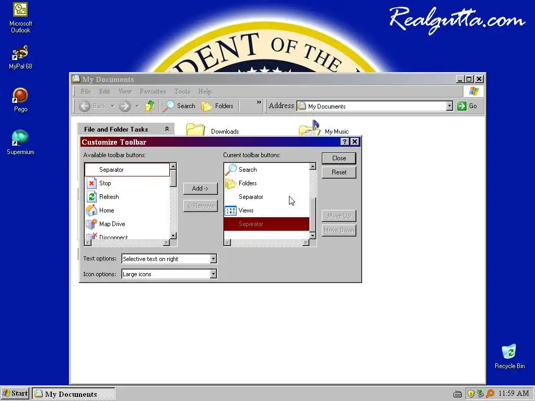Click the green Go arrow button

pos(462,106)
